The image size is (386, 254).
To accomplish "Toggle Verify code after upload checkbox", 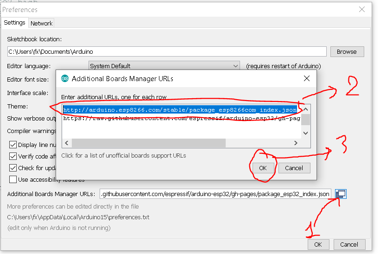I will (13, 156).
